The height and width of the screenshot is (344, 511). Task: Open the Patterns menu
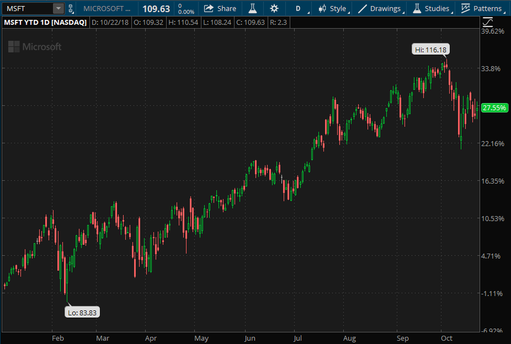[x=483, y=8]
